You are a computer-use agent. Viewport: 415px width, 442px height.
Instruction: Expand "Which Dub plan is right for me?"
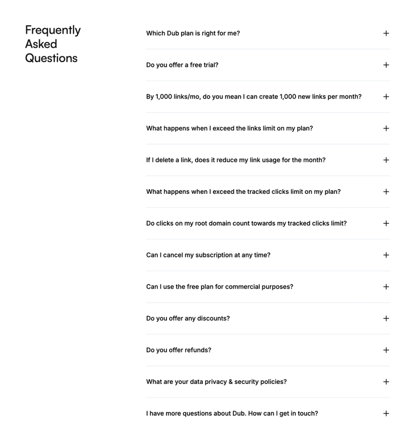[x=268, y=33]
